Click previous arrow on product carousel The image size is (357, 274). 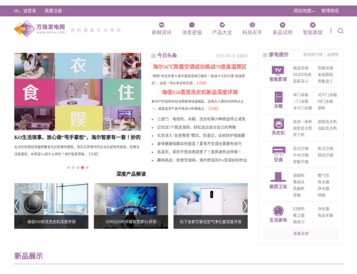pos(17,206)
